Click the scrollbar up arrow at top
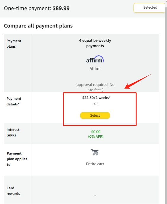The image size is (167, 204). coord(166,1)
